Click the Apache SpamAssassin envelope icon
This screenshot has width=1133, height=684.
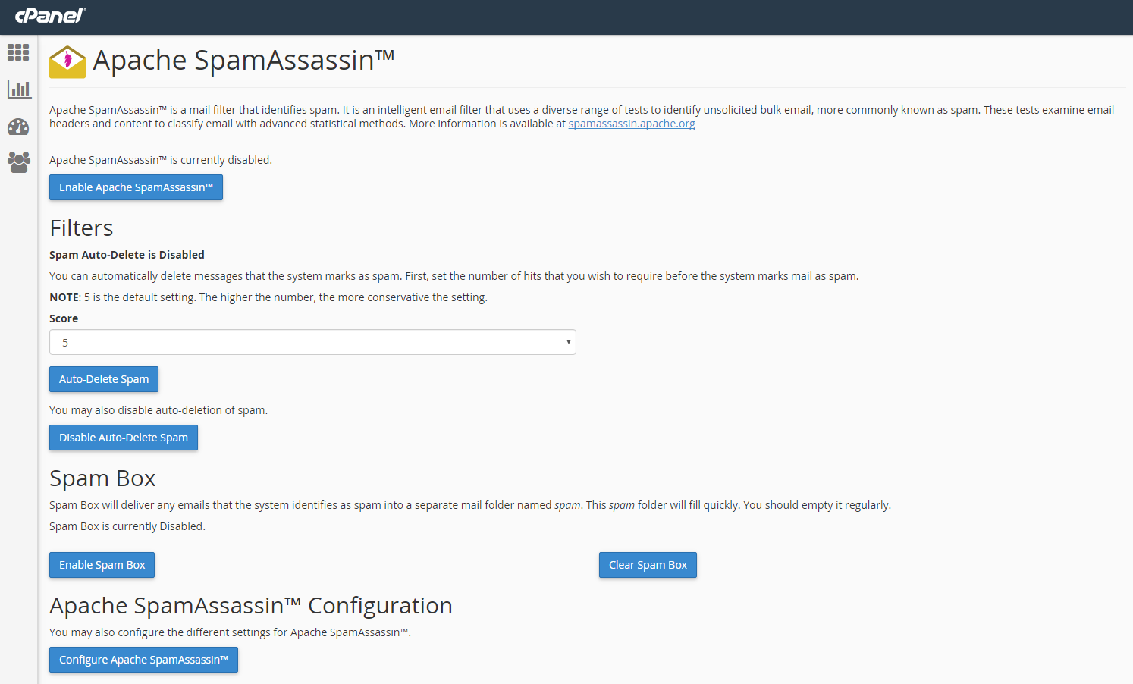pos(67,61)
